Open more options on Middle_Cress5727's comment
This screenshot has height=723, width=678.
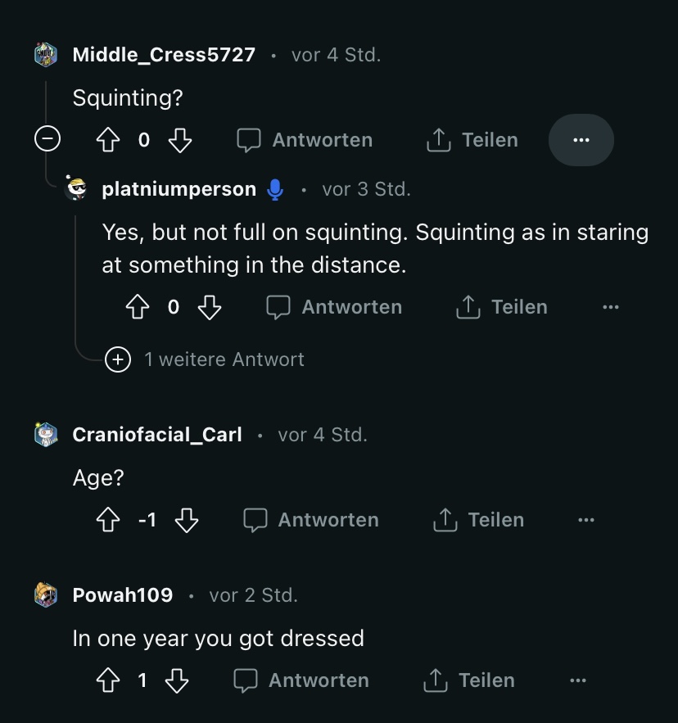pos(581,140)
